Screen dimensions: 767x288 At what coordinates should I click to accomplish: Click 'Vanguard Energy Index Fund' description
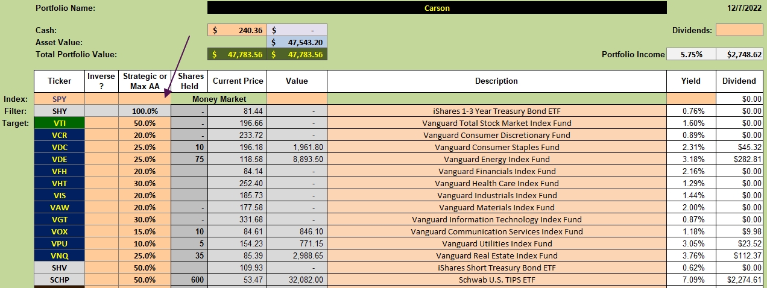496,159
